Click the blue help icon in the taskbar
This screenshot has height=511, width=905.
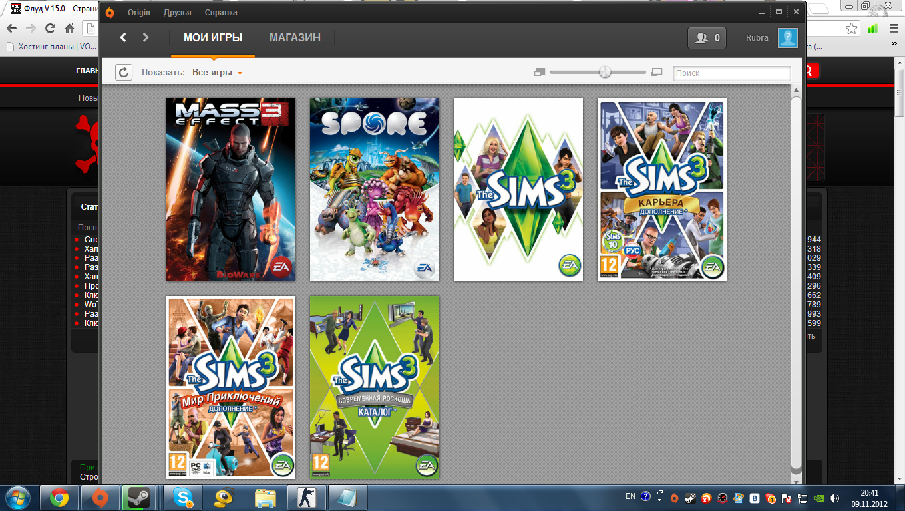click(645, 496)
